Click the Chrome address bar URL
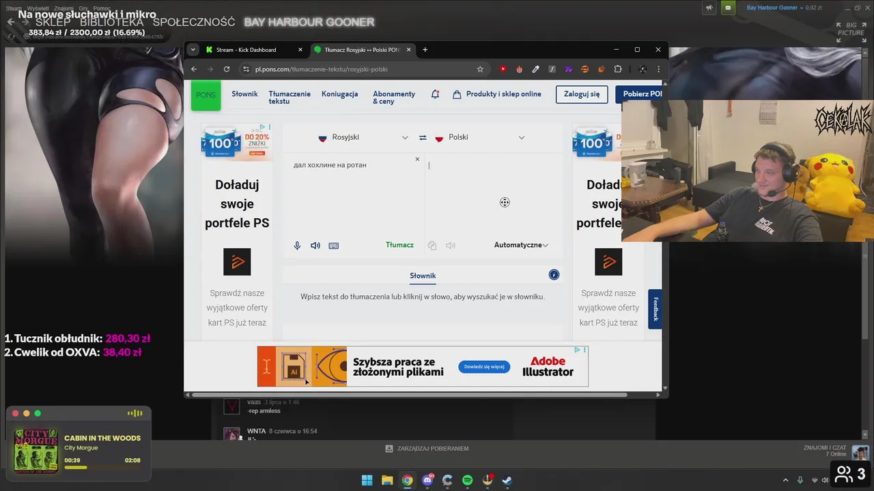874x491 pixels. (x=321, y=69)
